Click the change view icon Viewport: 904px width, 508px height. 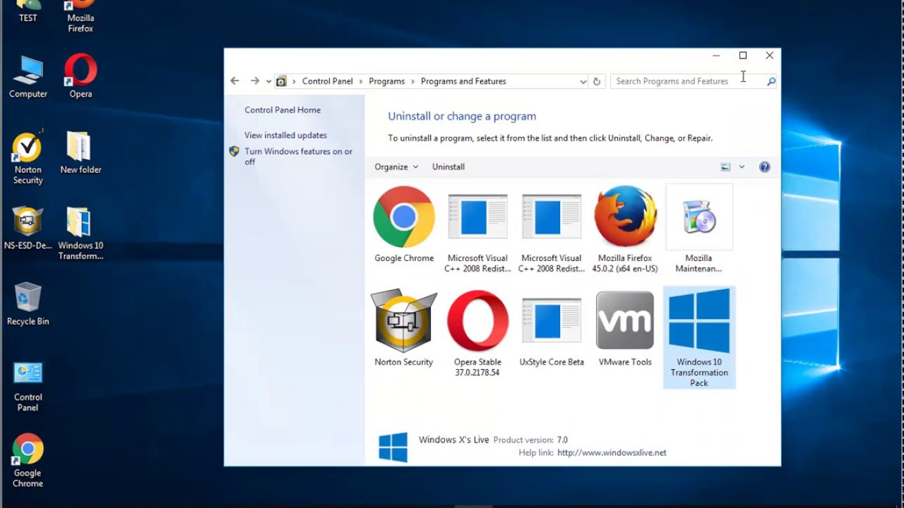[x=725, y=167]
